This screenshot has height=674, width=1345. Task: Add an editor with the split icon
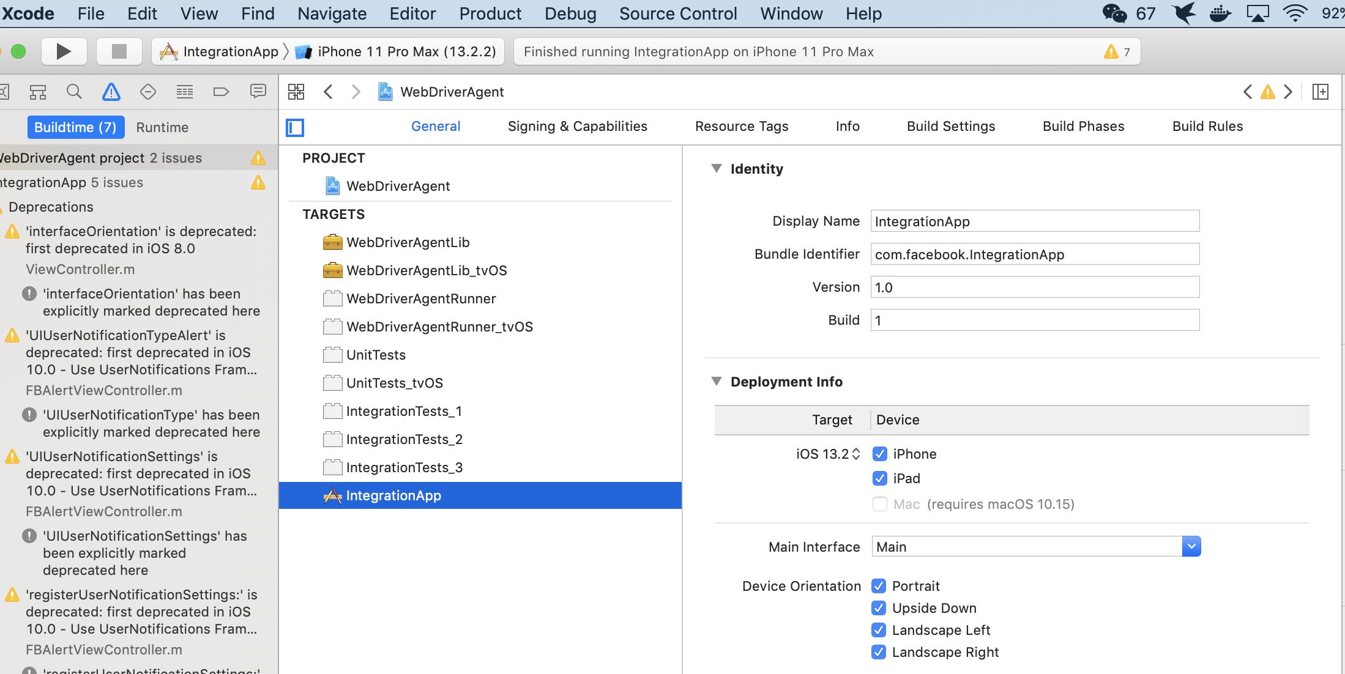click(1321, 92)
